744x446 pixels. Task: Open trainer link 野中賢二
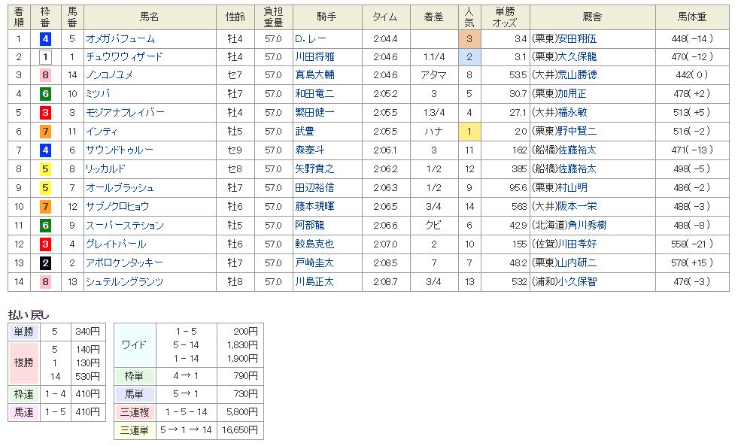click(577, 132)
